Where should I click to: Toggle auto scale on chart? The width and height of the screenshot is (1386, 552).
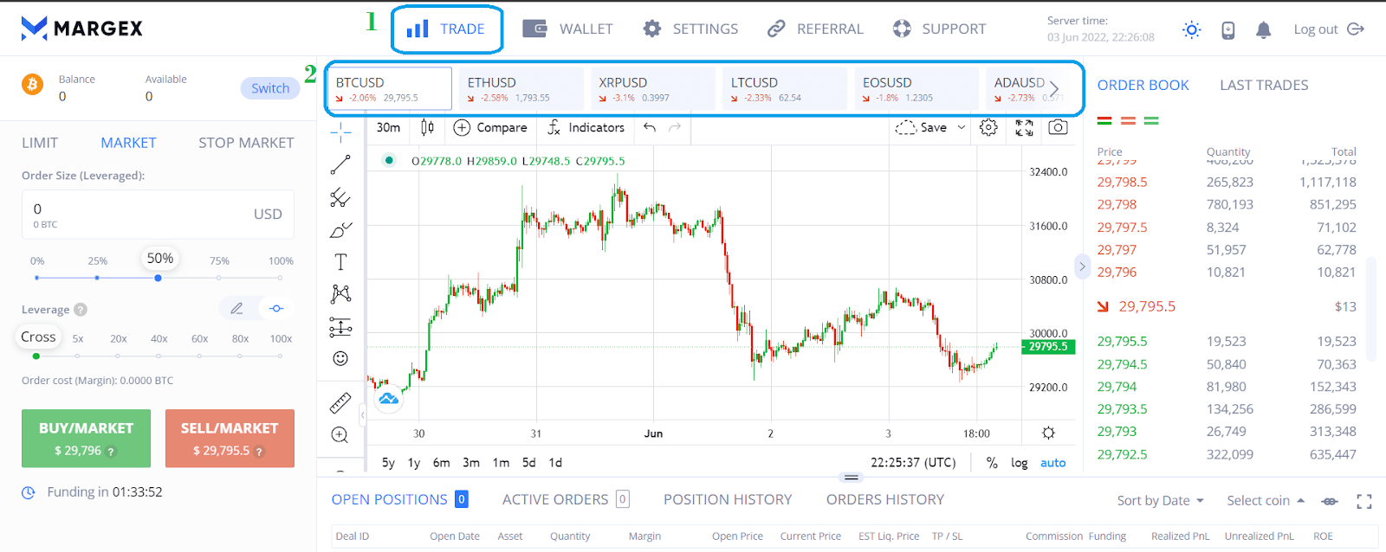(1053, 463)
